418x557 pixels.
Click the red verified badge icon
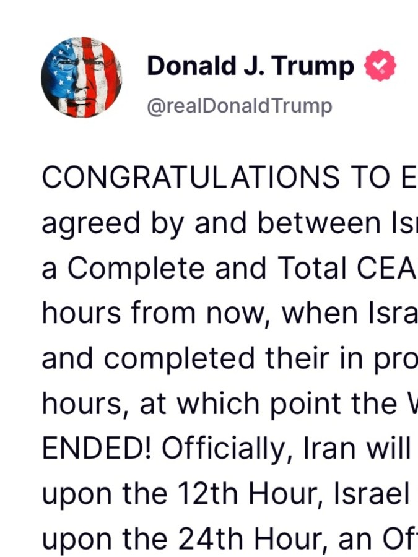(x=380, y=67)
